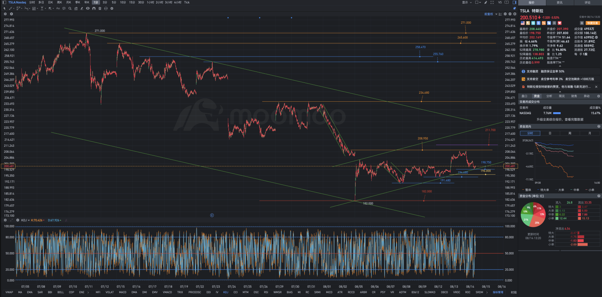The width and height of the screenshot is (602, 297).
Task: Open the 显示 display dropdown
Action: (467, 2)
